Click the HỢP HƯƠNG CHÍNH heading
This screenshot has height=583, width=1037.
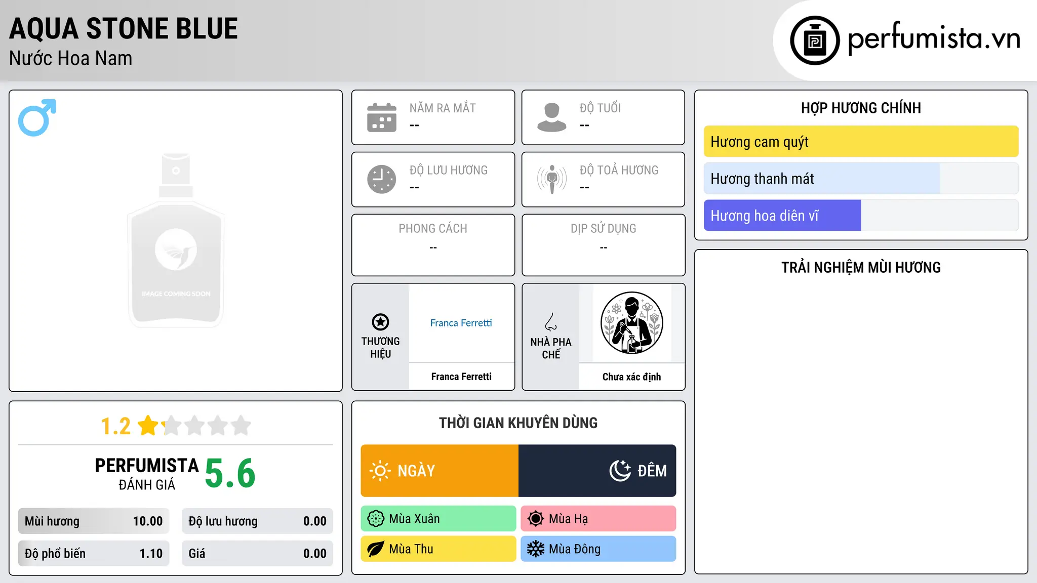click(x=861, y=108)
